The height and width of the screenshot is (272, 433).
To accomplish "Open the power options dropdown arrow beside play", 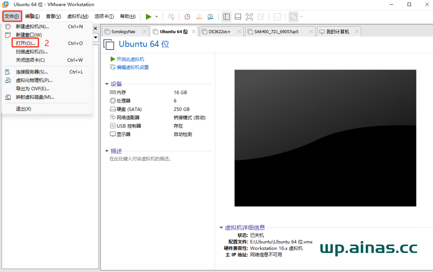I will point(156,17).
